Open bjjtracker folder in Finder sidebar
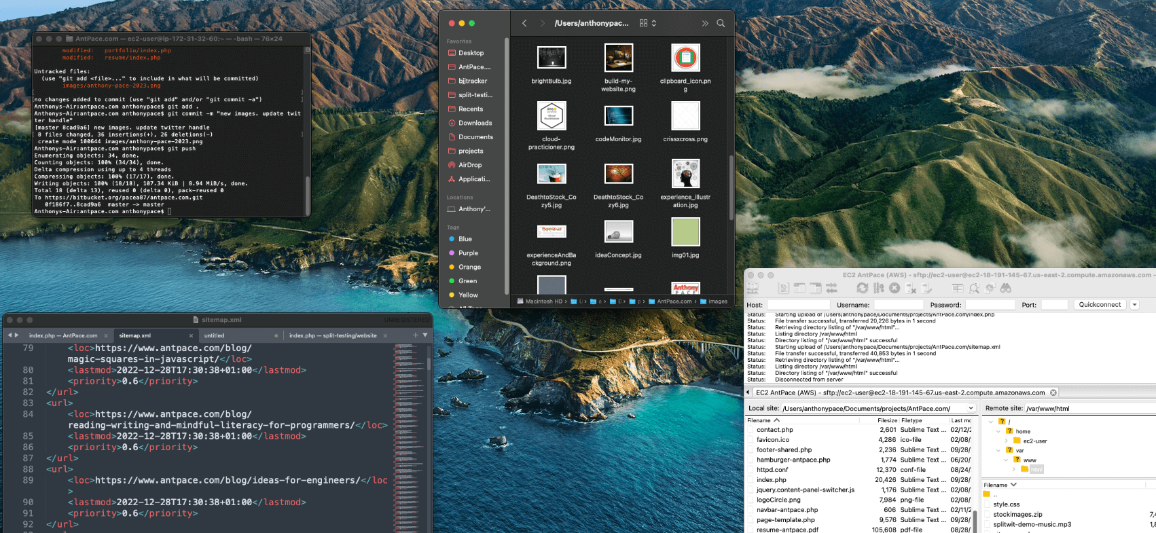The height and width of the screenshot is (533, 1156). [x=473, y=81]
